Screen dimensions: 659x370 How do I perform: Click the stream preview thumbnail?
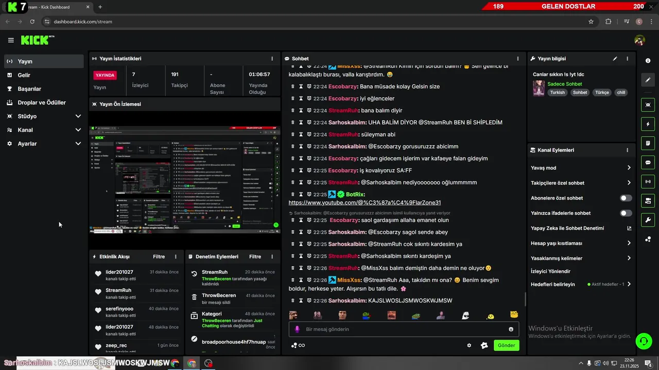[x=185, y=180]
